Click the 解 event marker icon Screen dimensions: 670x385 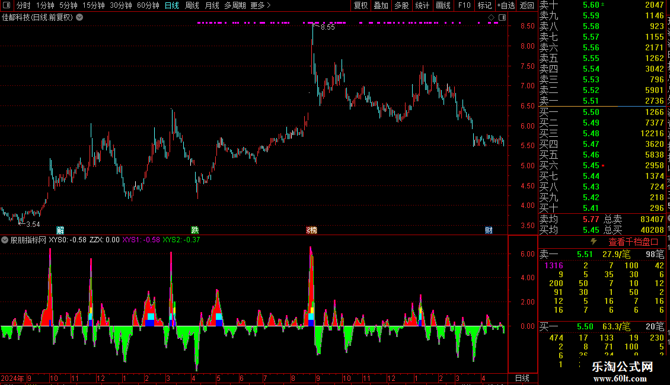click(60, 230)
